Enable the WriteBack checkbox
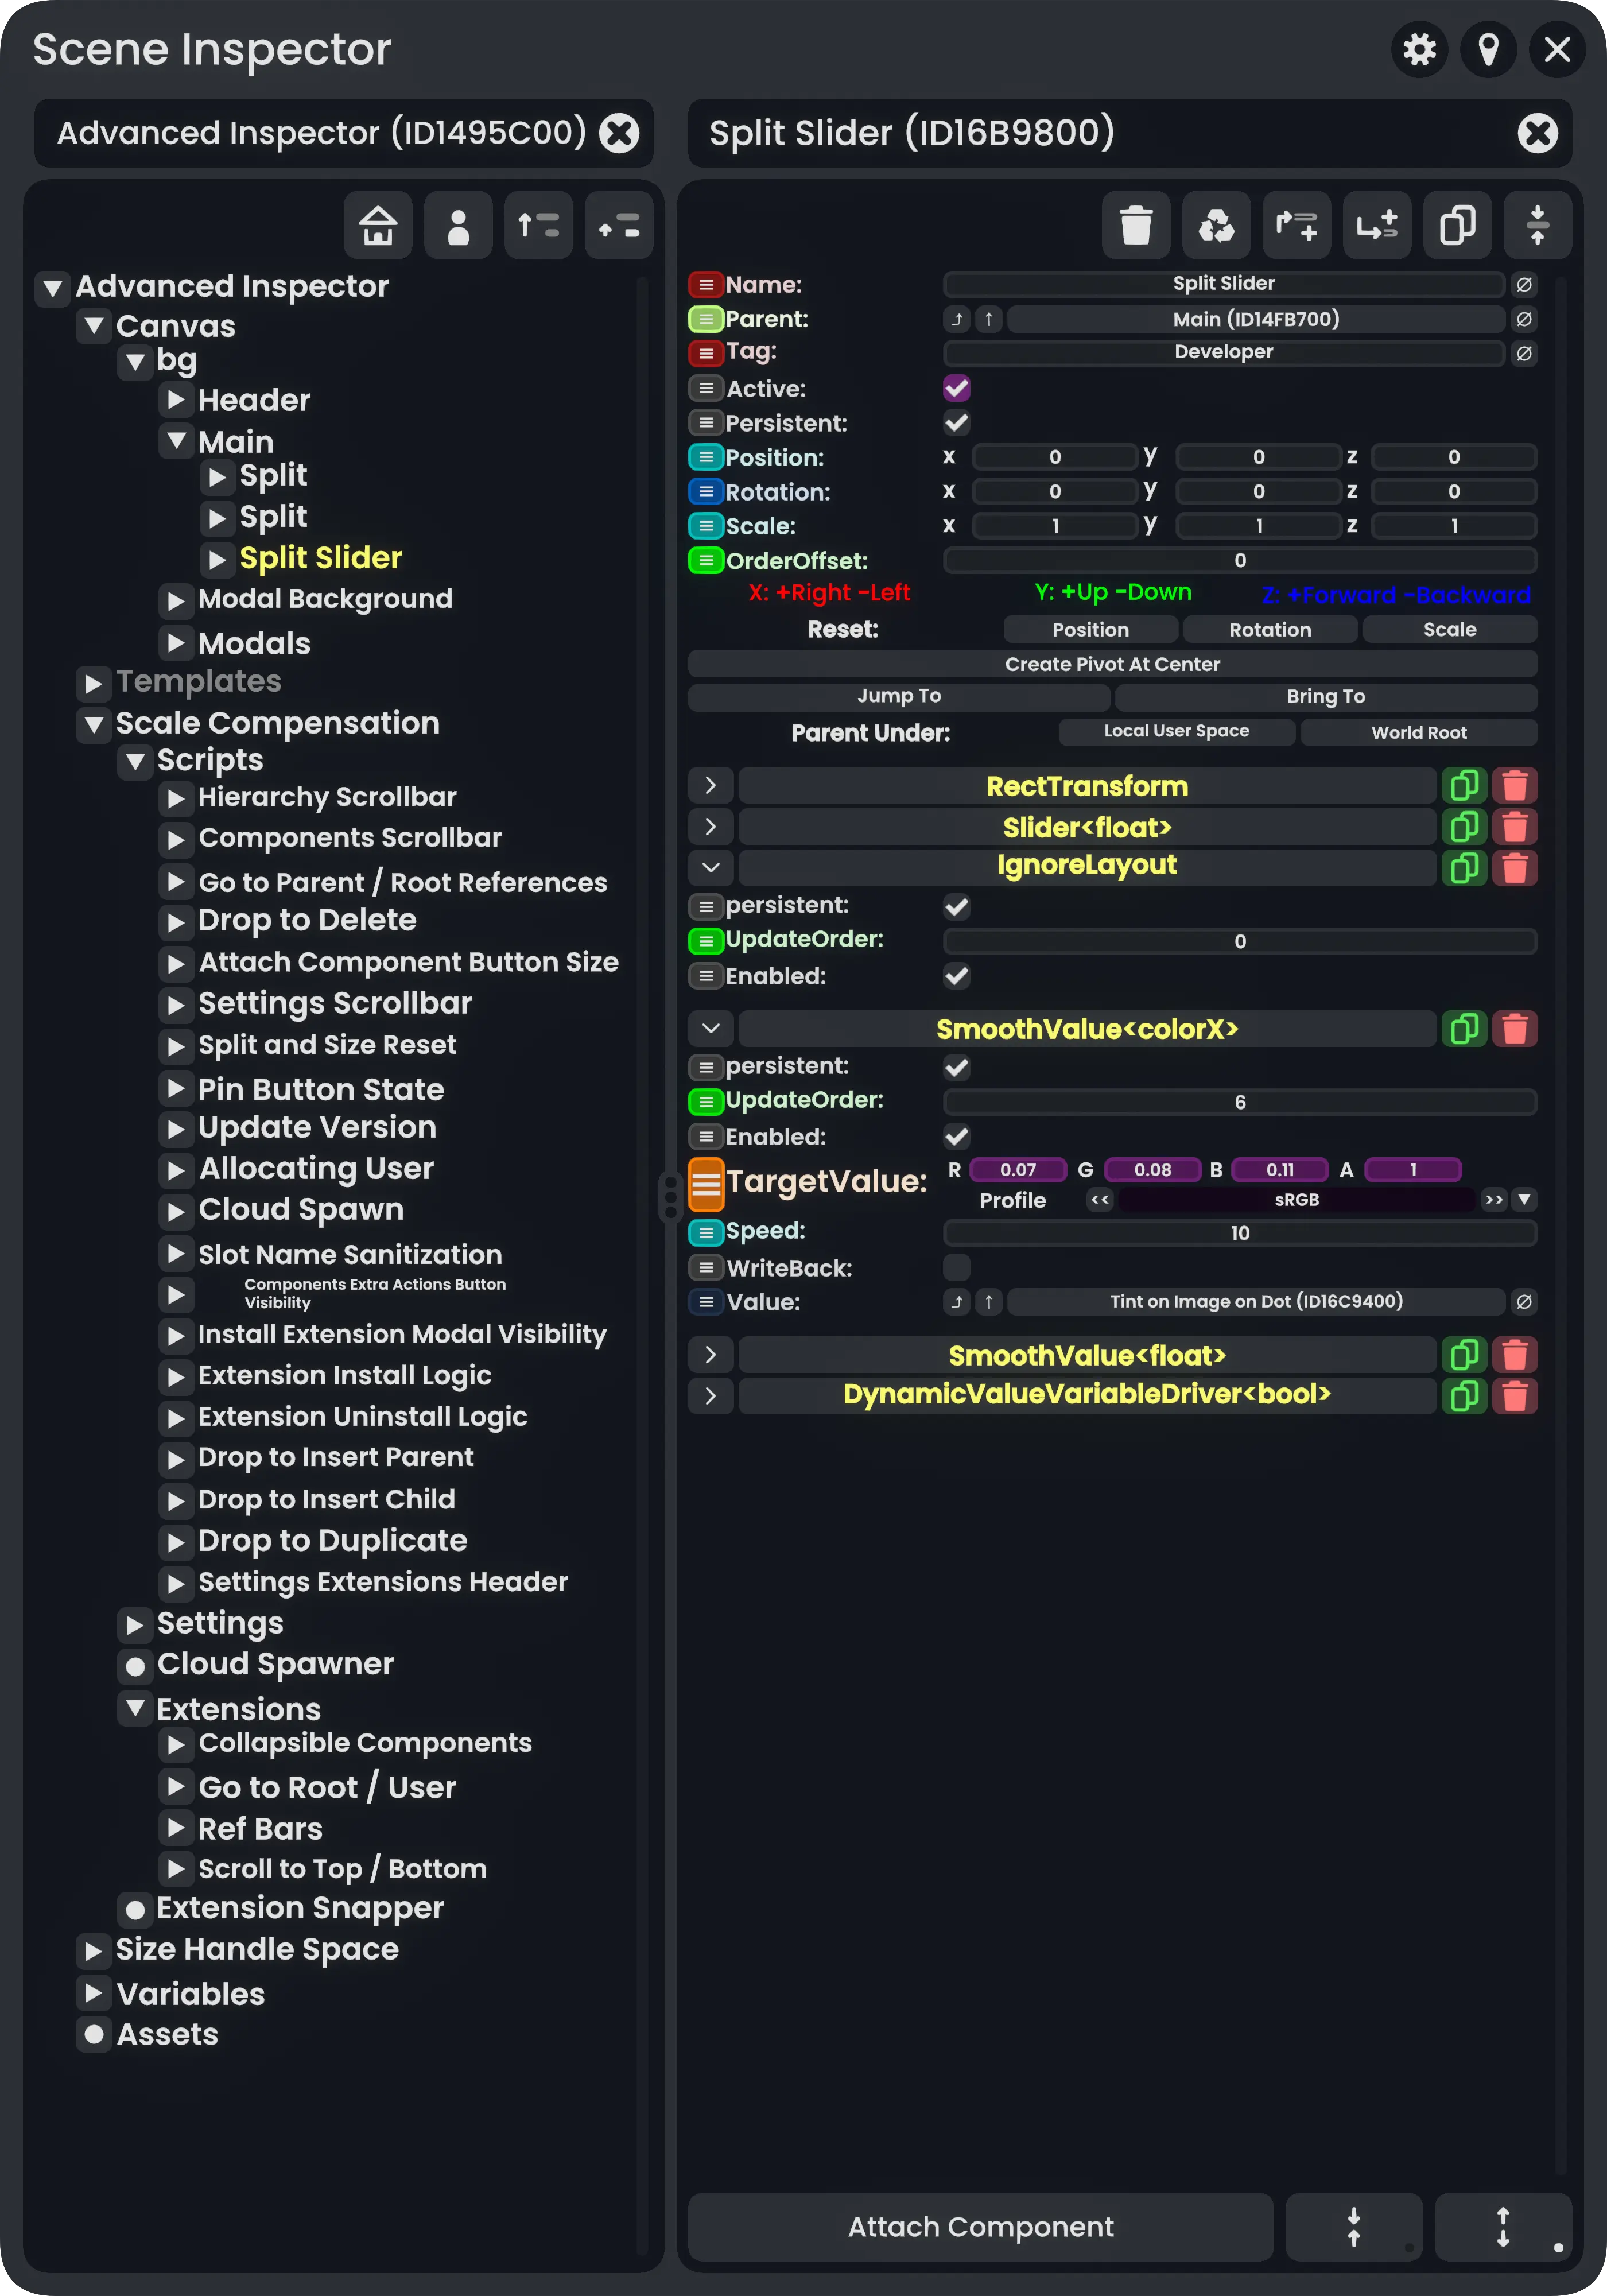Image resolution: width=1607 pixels, height=2296 pixels. pos(956,1267)
